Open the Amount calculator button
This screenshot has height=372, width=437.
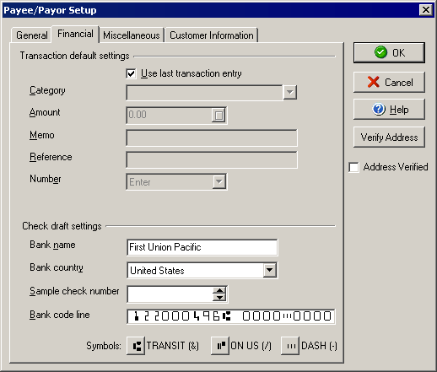point(218,116)
